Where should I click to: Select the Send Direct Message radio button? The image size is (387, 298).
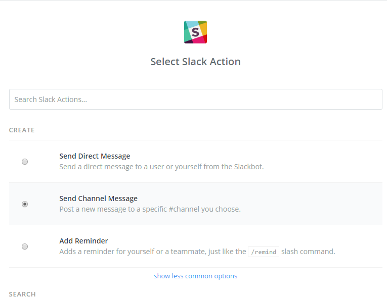[x=25, y=162]
